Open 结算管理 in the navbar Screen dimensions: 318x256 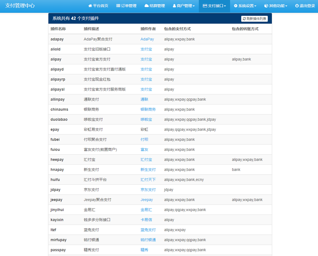155,6
